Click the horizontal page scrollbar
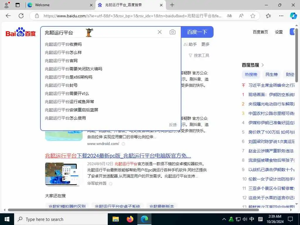Screen dimensions: 300x225 click(133, 210)
